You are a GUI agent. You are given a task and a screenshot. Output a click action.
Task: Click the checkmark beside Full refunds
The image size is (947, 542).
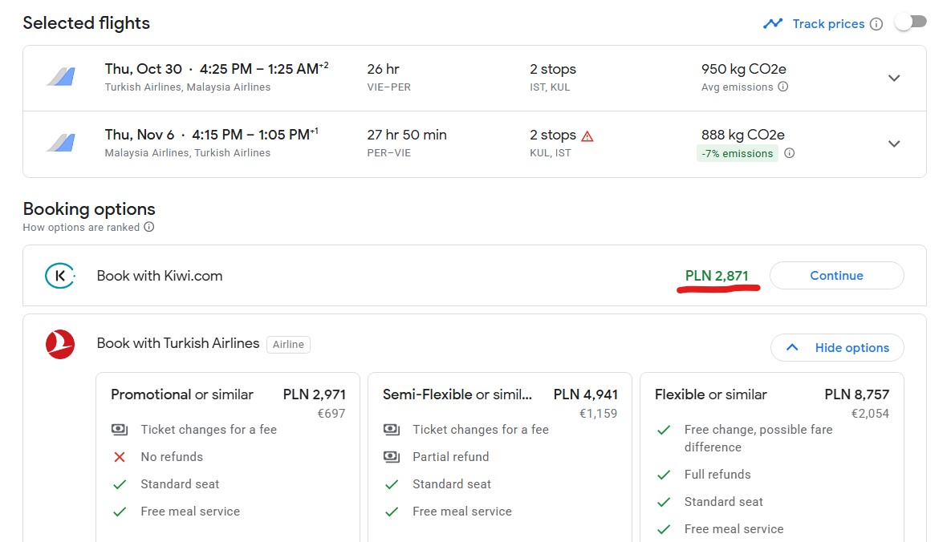click(x=664, y=475)
